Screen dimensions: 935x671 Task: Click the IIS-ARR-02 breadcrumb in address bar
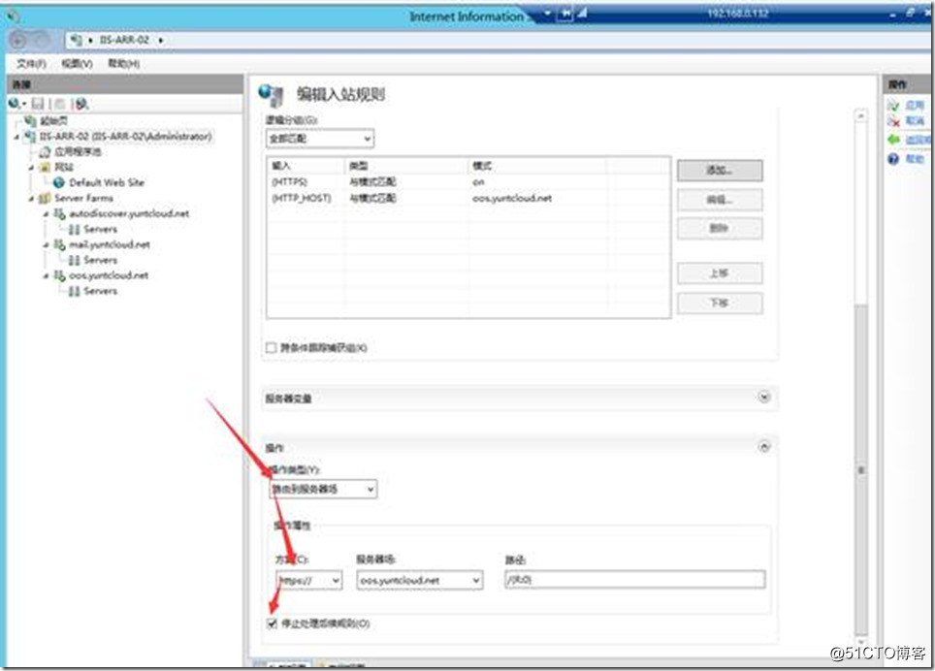[x=124, y=40]
